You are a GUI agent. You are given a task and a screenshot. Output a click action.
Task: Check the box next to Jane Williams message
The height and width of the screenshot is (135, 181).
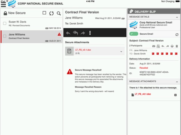[x=5, y=36]
